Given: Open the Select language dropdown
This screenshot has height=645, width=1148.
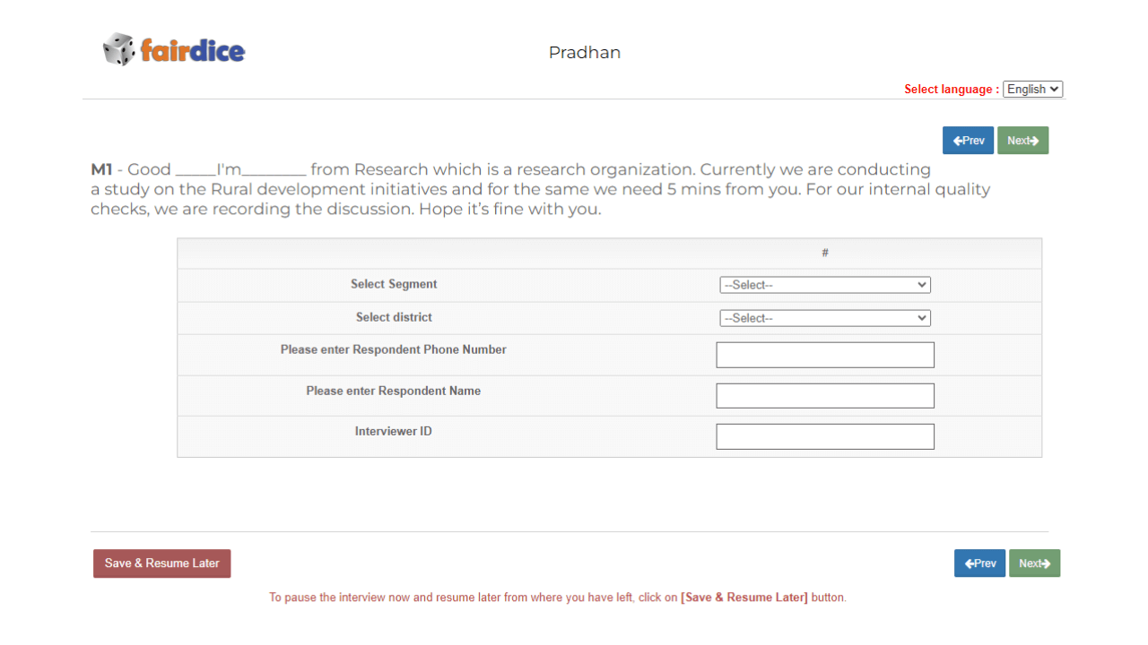Looking at the screenshot, I should 1032,90.
